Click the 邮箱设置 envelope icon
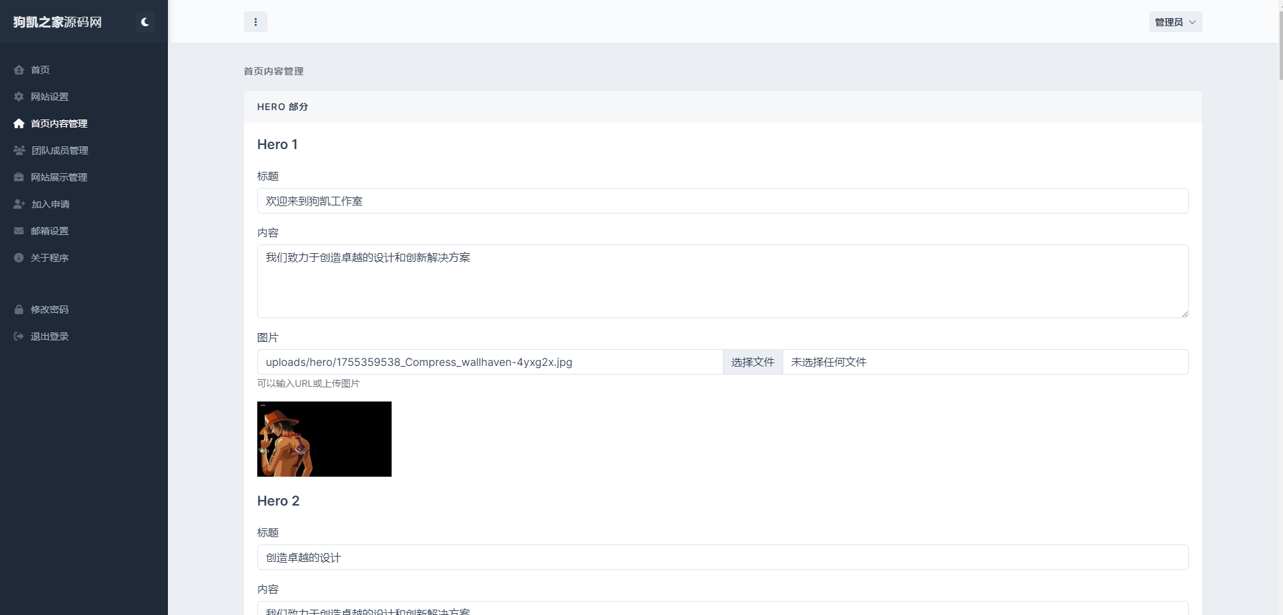This screenshot has height=615, width=1283. click(19, 231)
